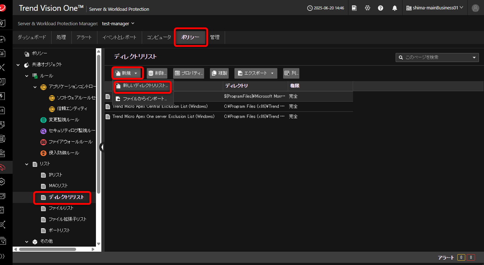Open the notifications bell icon
Screen dimensions: 484x265
395,8
